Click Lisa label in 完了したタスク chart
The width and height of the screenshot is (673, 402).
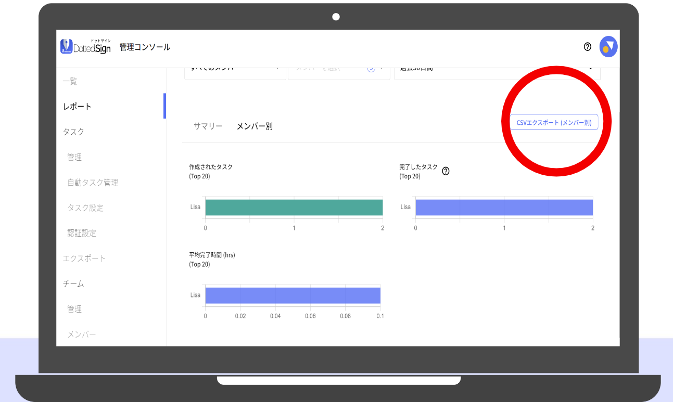tap(405, 207)
